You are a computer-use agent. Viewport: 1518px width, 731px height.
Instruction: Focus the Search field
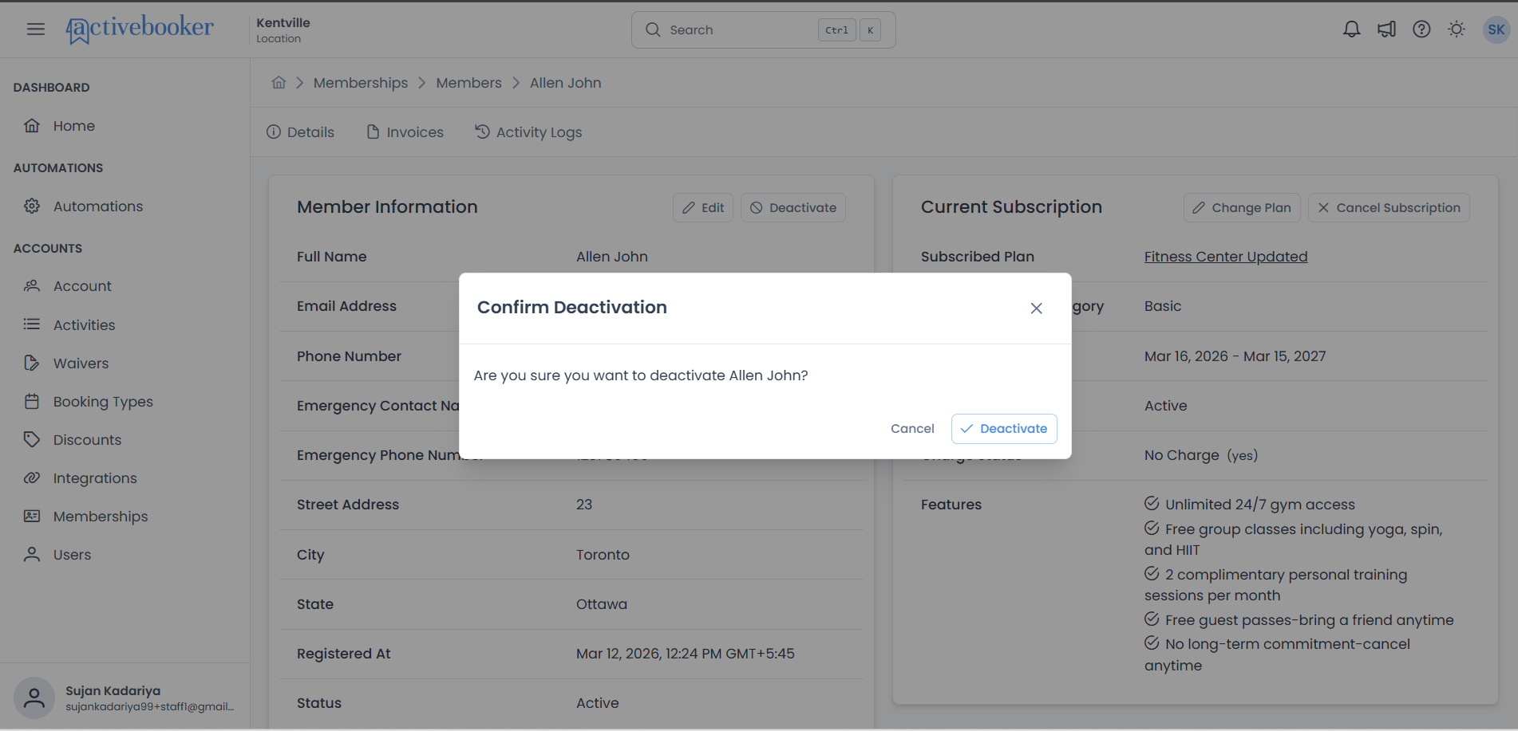tap(763, 29)
